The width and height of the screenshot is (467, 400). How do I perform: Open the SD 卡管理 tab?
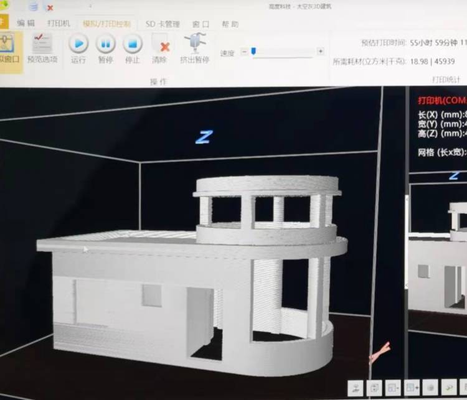tap(162, 24)
